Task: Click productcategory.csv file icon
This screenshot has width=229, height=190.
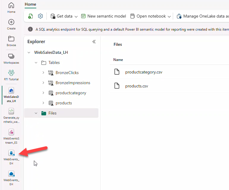Action: pos(117,72)
